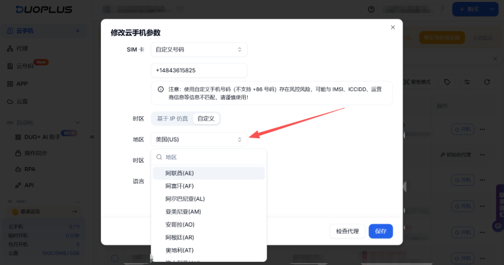The width and height of the screenshot is (504, 265).
Task: Click the refresh icon in the toolbar
Action: pos(487,82)
